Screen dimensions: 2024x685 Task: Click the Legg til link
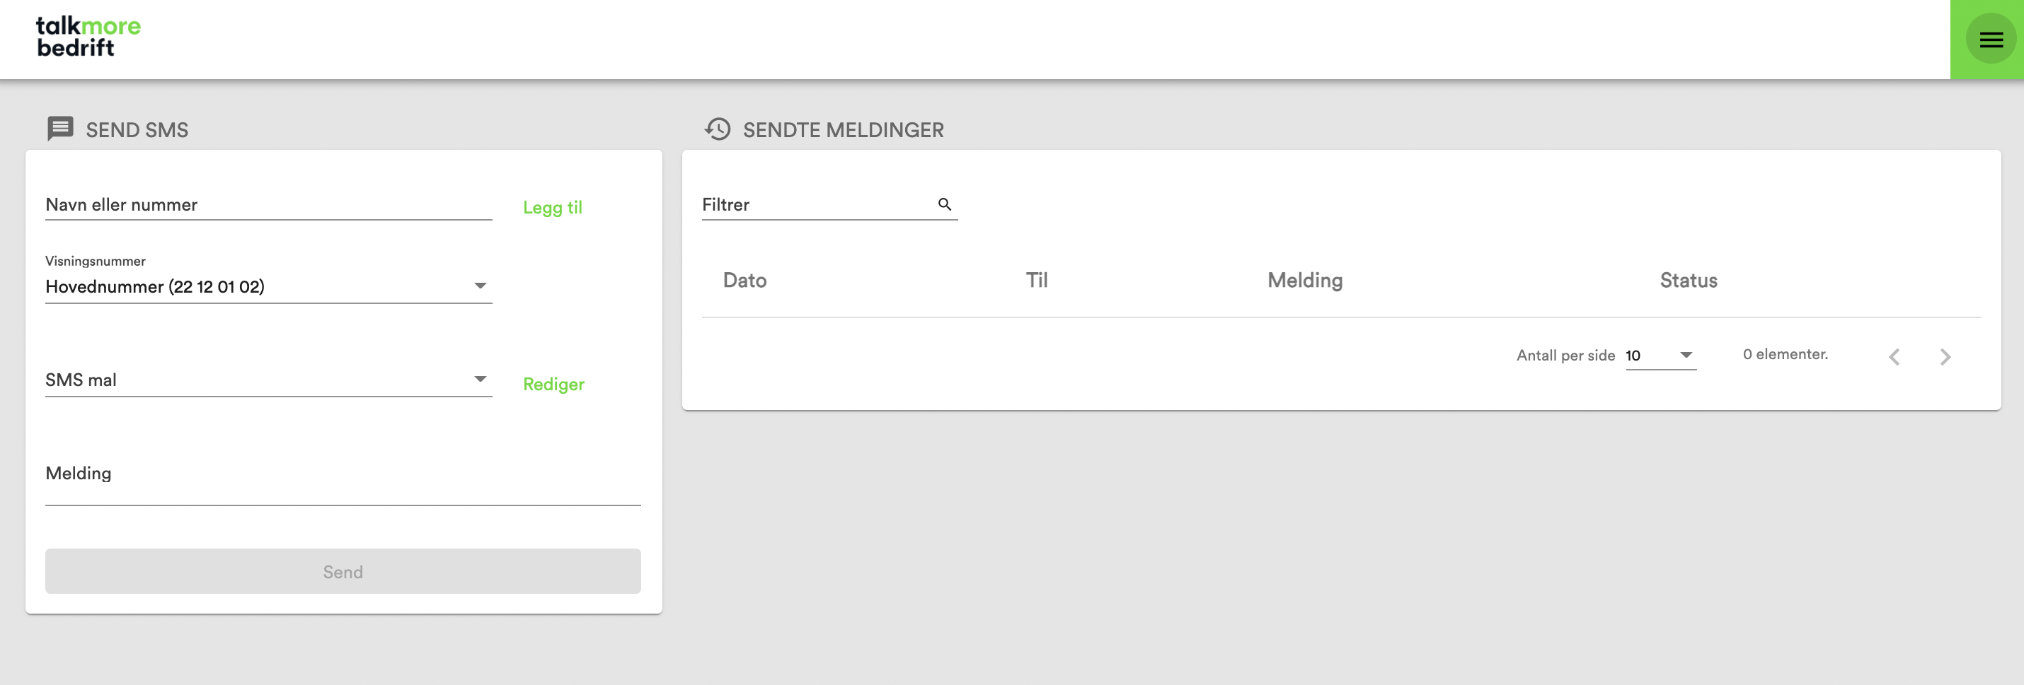[553, 207]
